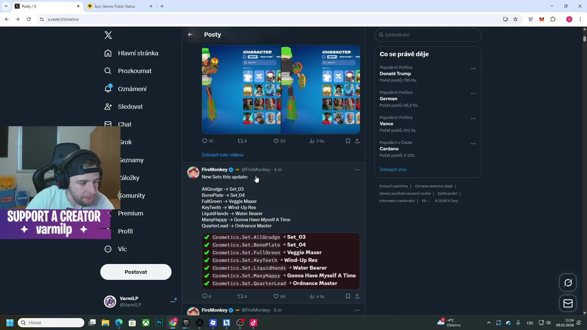Open the right character locker image
587x330 pixels.
[321, 89]
